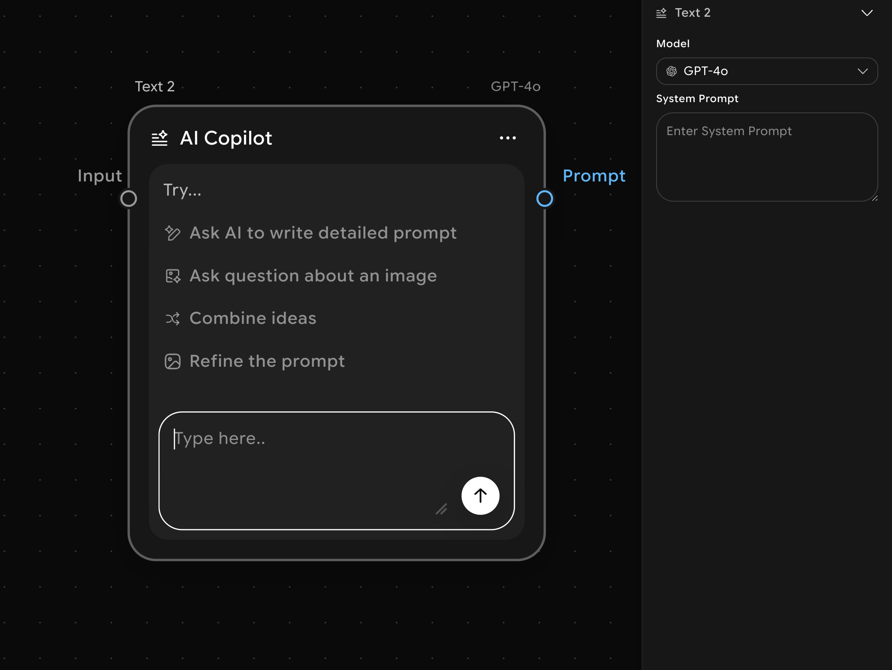Open the three-dot node options menu
Image resolution: width=892 pixels, height=670 pixels.
(508, 138)
